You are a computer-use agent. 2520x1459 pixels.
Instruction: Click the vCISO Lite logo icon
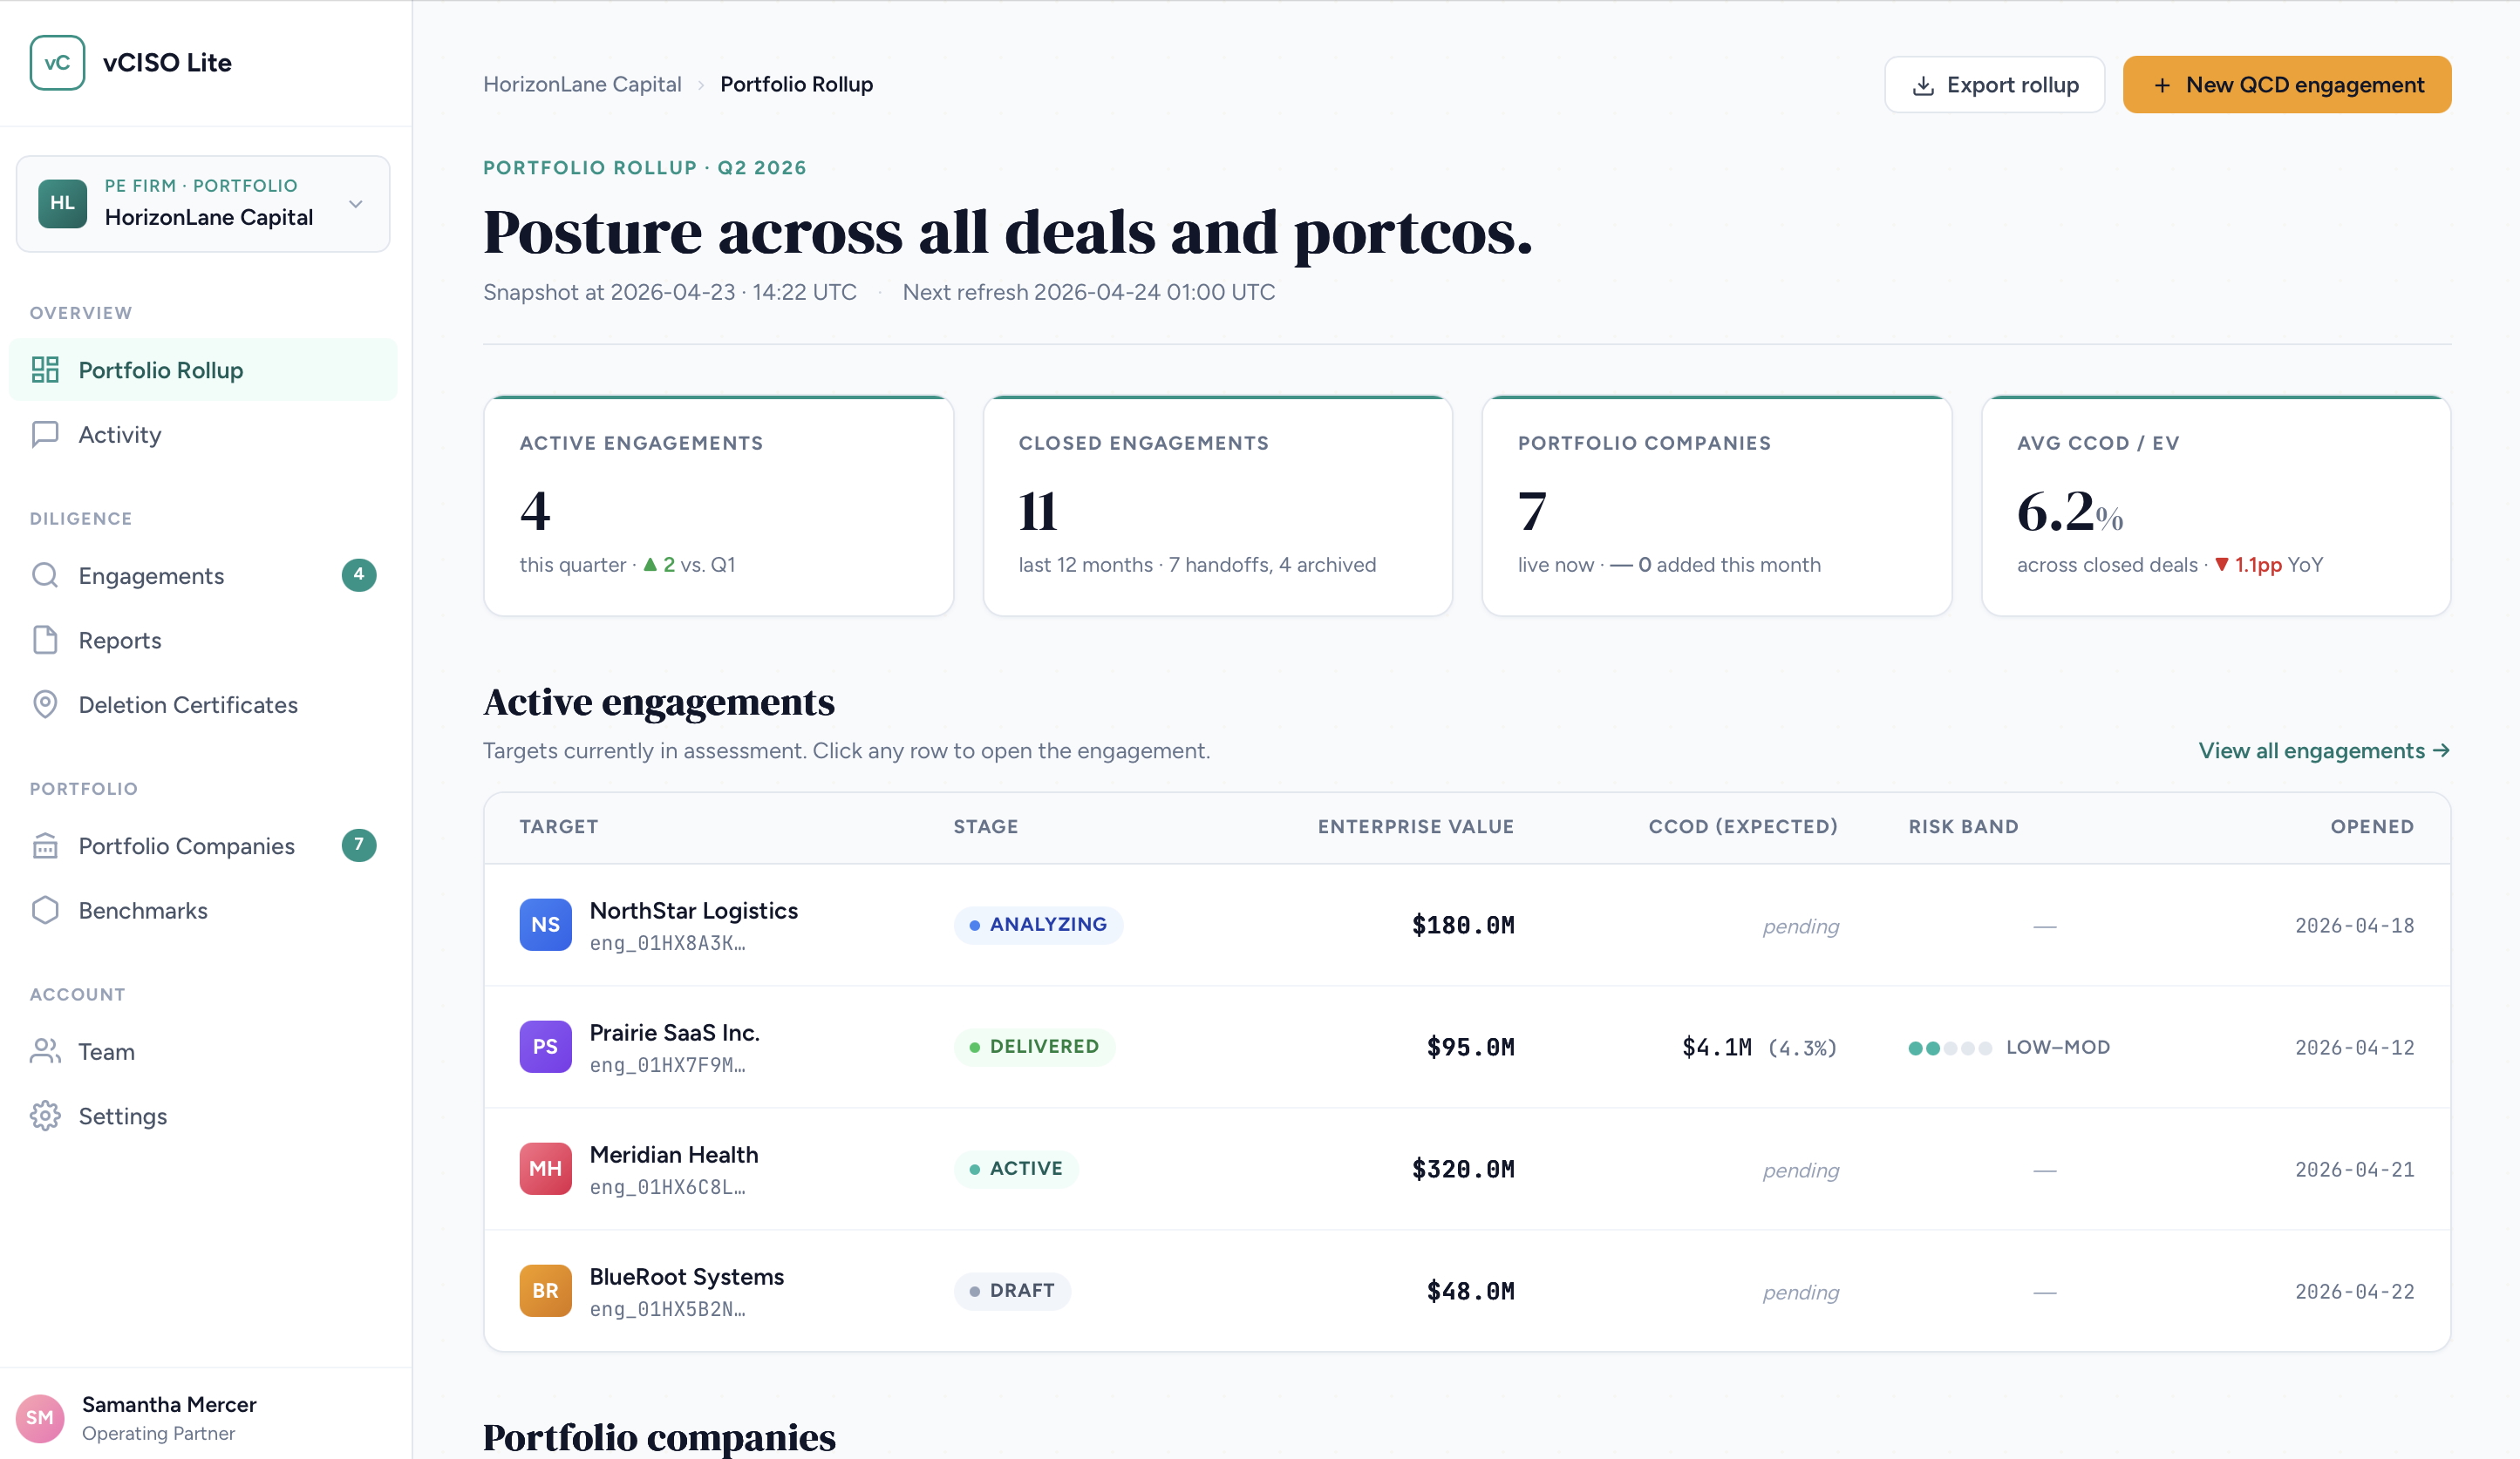[x=57, y=63]
